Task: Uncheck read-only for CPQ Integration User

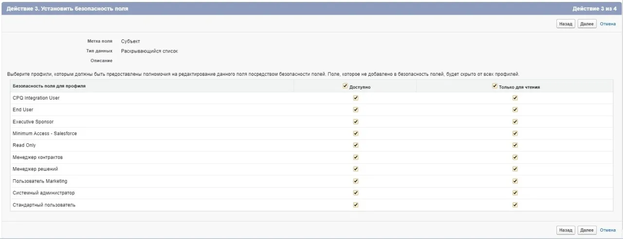Action: (515, 98)
